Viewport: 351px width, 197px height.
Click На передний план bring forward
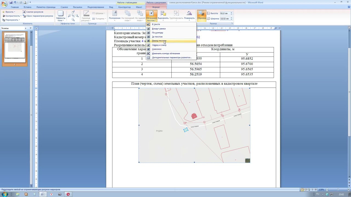coord(128,16)
